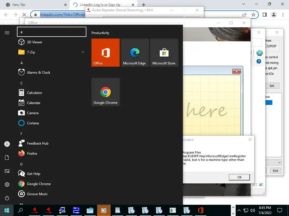The height and width of the screenshot is (216, 289).
Task: Open the Calendar app
Action: tap(52, 103)
